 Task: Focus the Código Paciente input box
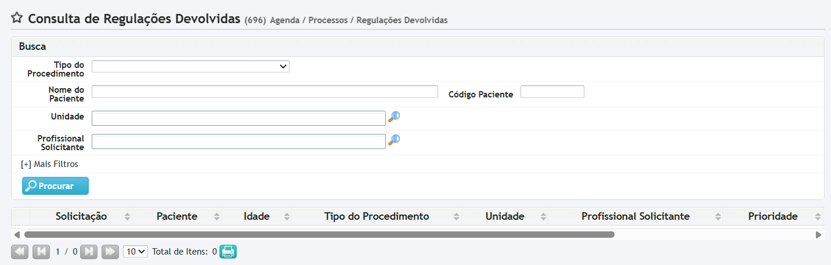point(552,92)
